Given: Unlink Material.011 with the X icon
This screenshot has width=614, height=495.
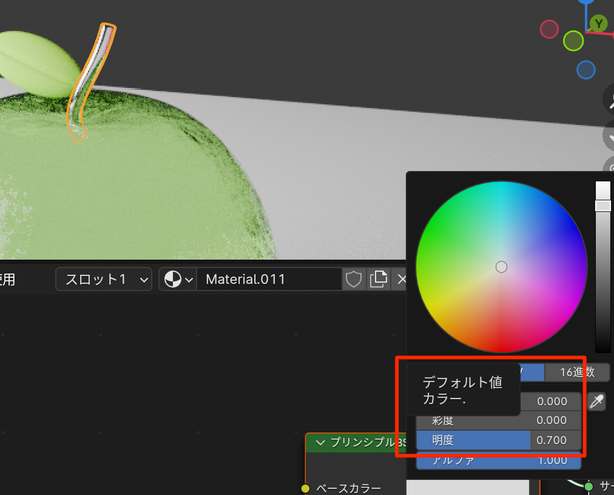Looking at the screenshot, I should (401, 279).
